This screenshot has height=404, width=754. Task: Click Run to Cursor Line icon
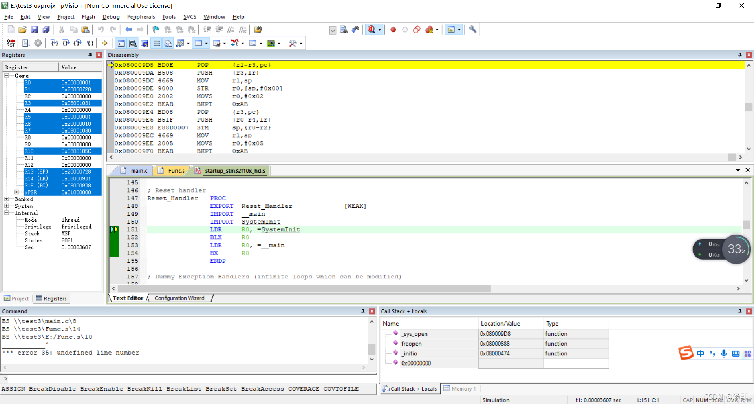(90, 43)
